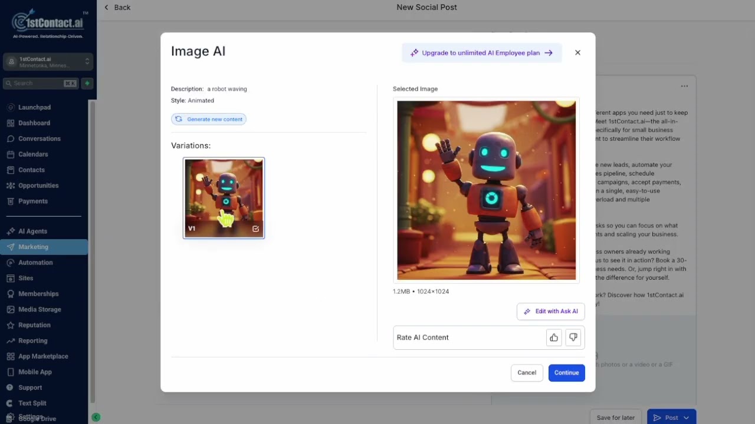Open Marketing in the sidebar
The image size is (755, 424).
coord(44,247)
